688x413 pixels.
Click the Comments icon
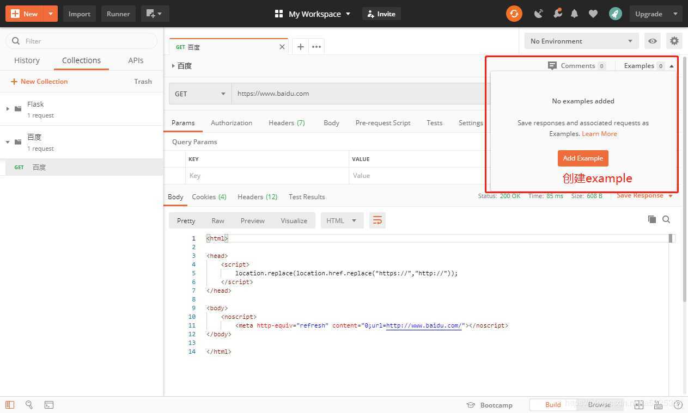click(552, 66)
